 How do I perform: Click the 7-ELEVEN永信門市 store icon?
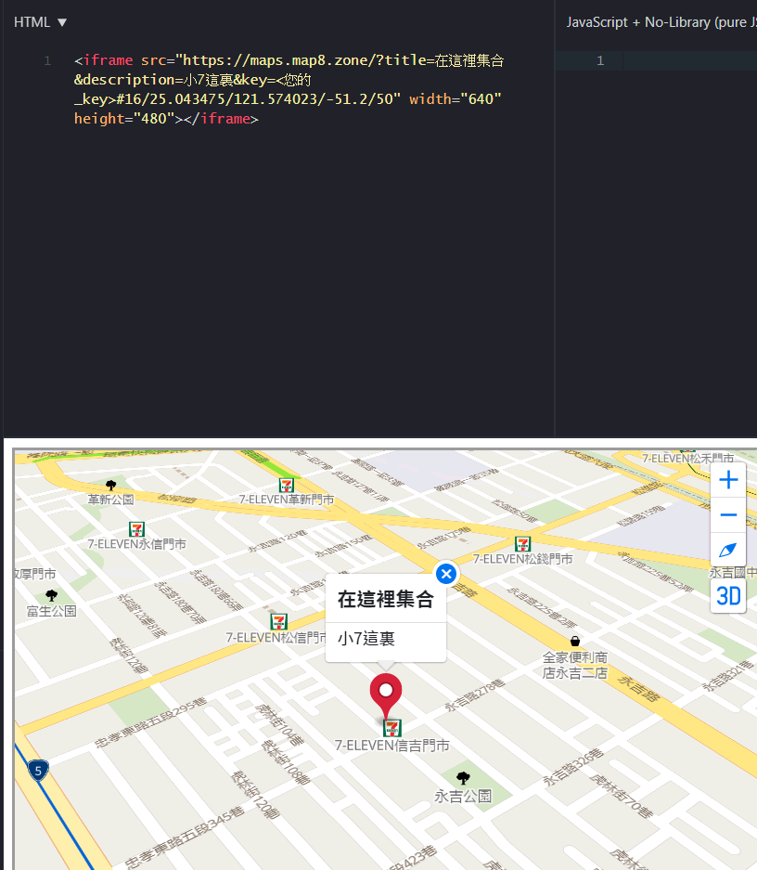pos(137,529)
